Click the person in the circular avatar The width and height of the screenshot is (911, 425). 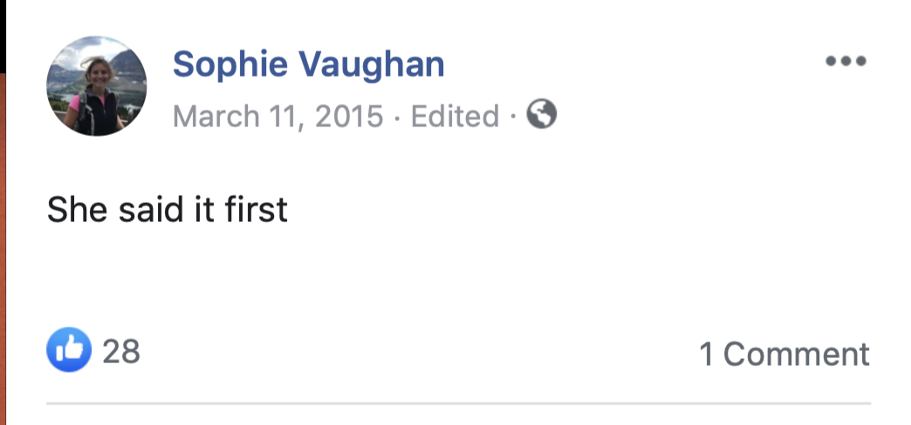[92, 98]
